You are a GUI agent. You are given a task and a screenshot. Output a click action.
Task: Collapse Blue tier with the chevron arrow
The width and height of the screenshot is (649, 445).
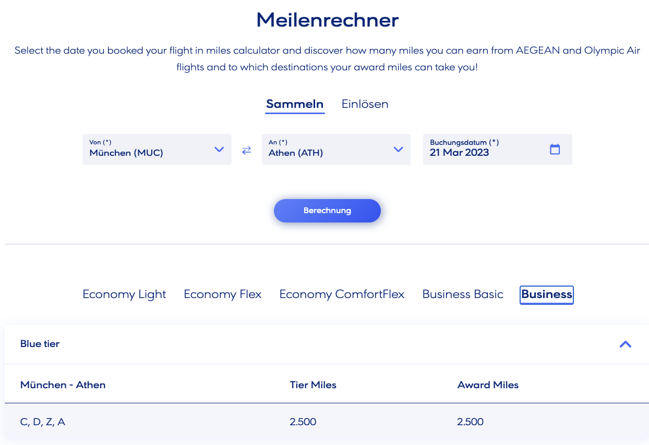pyautogui.click(x=625, y=344)
